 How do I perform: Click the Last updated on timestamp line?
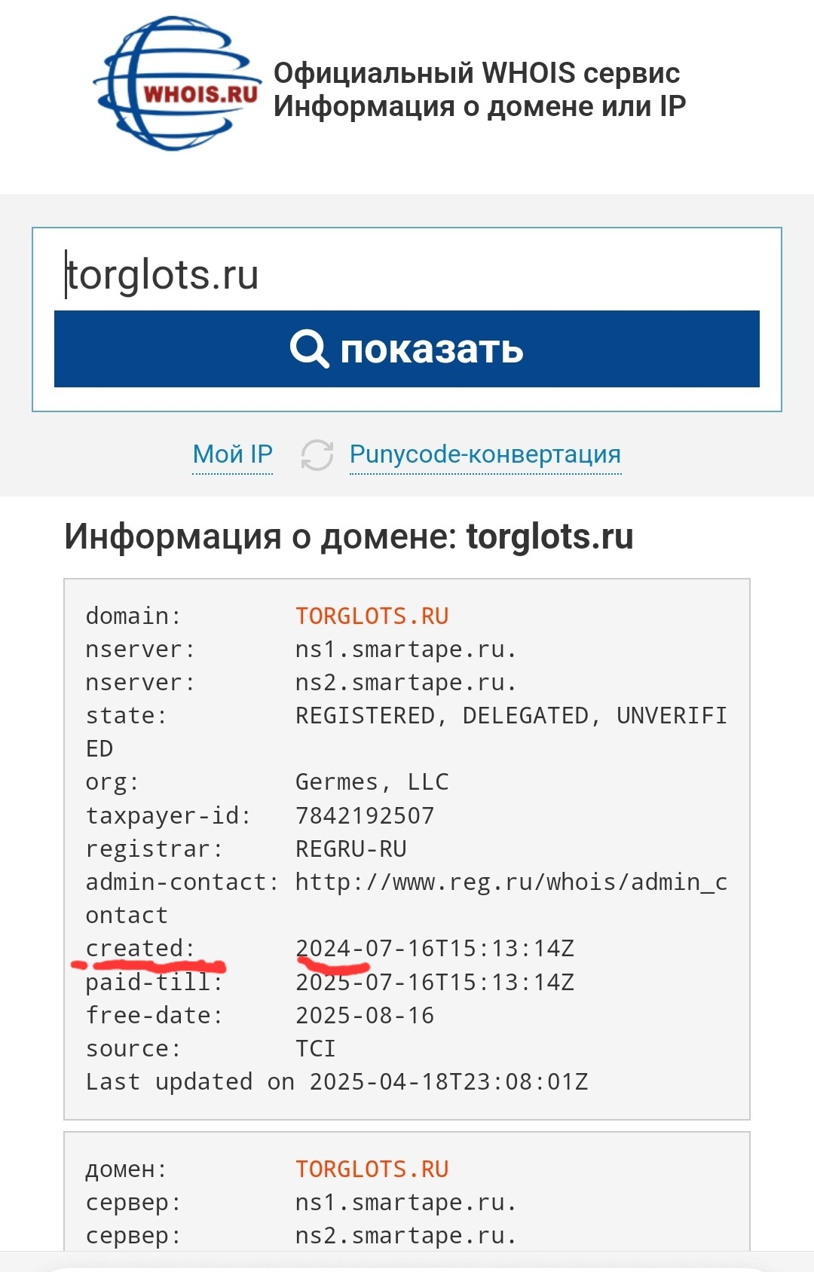coord(336,1082)
